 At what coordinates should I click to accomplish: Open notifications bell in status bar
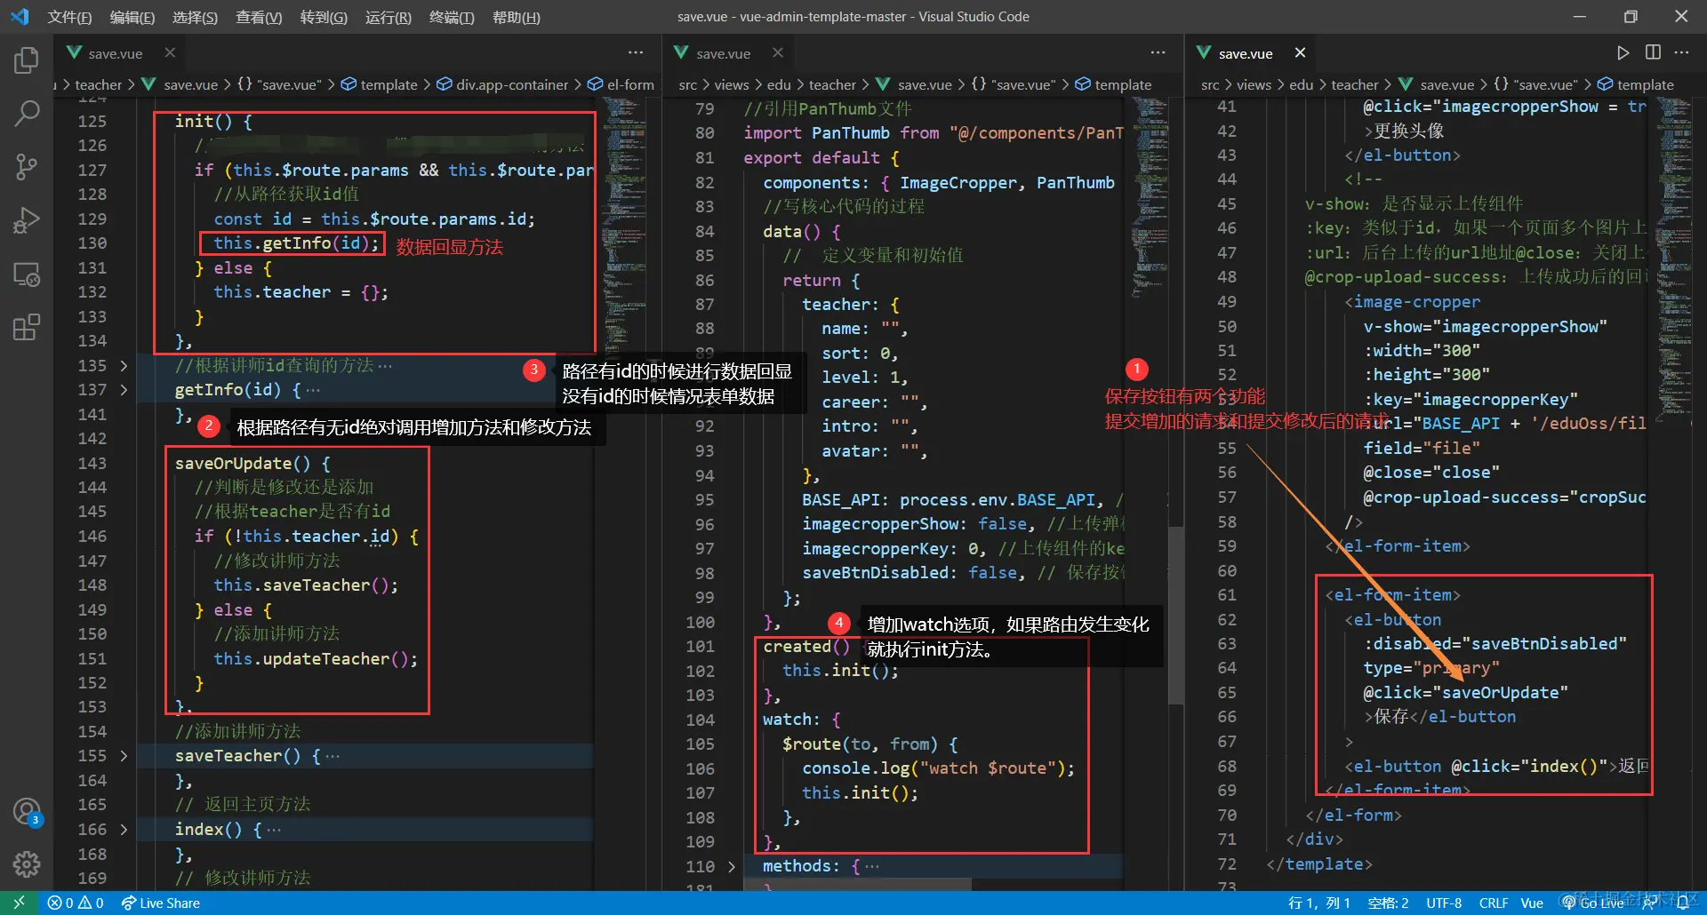1683,903
